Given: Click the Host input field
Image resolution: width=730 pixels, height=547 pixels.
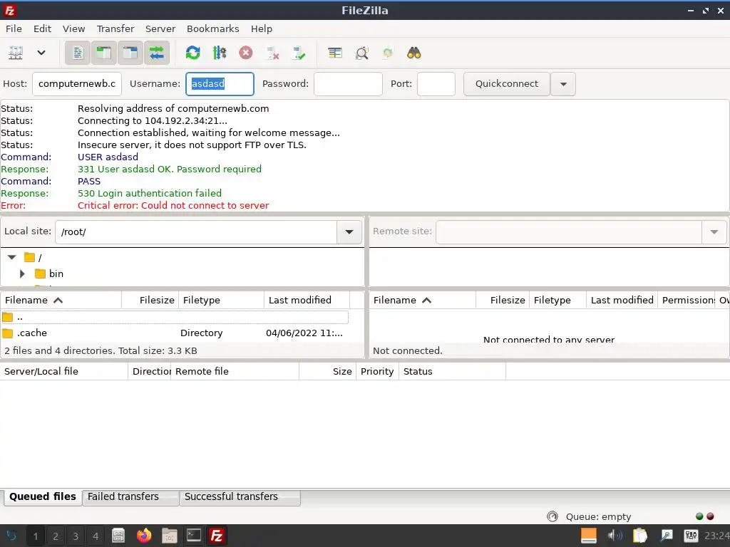Looking at the screenshot, I should click(x=77, y=84).
